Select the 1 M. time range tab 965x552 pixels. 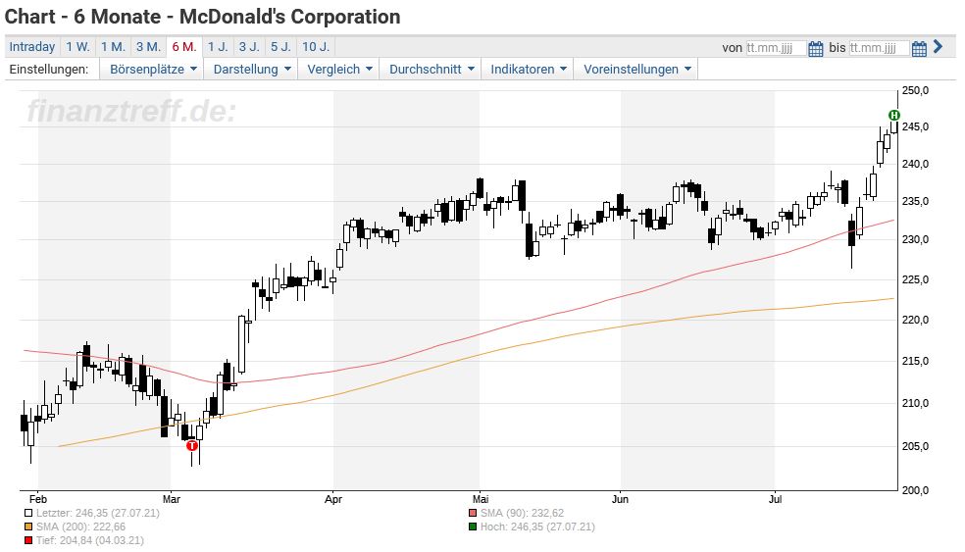point(113,47)
